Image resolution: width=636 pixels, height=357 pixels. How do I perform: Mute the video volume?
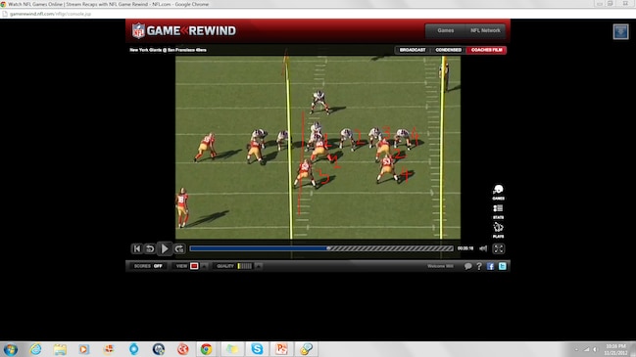[483, 248]
